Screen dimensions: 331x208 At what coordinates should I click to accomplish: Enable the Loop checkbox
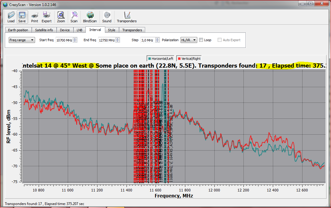tap(201, 40)
